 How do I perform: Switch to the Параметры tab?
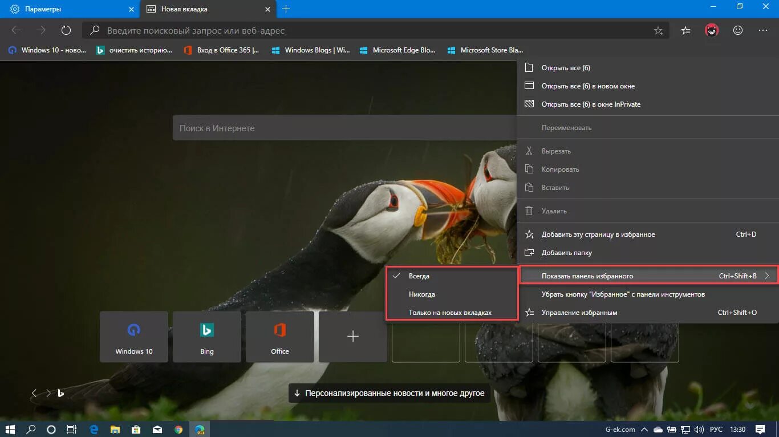(x=70, y=9)
